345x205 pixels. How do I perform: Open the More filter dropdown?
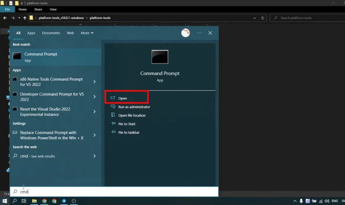point(87,33)
